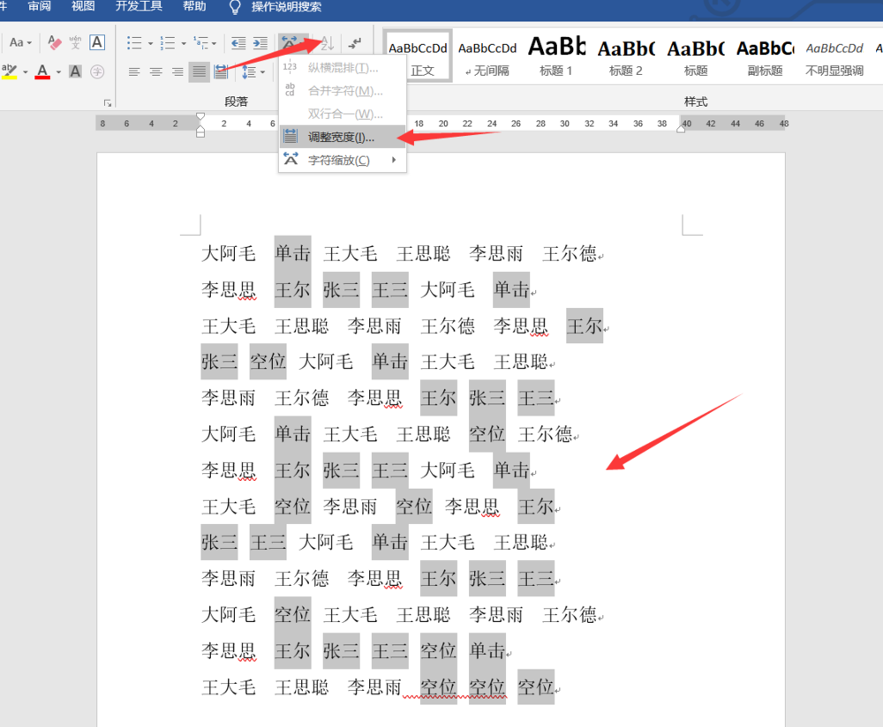Open the 帮助 ribbon tab

[x=194, y=7]
